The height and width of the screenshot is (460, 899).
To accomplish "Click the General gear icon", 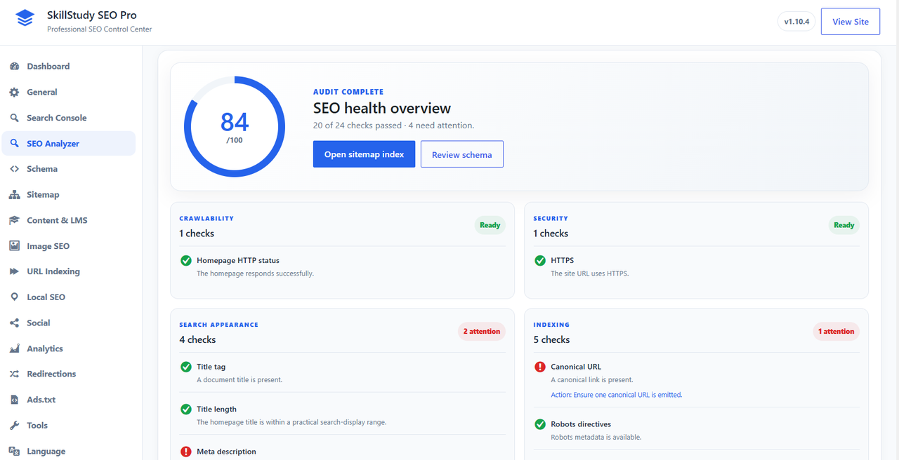I will (14, 92).
